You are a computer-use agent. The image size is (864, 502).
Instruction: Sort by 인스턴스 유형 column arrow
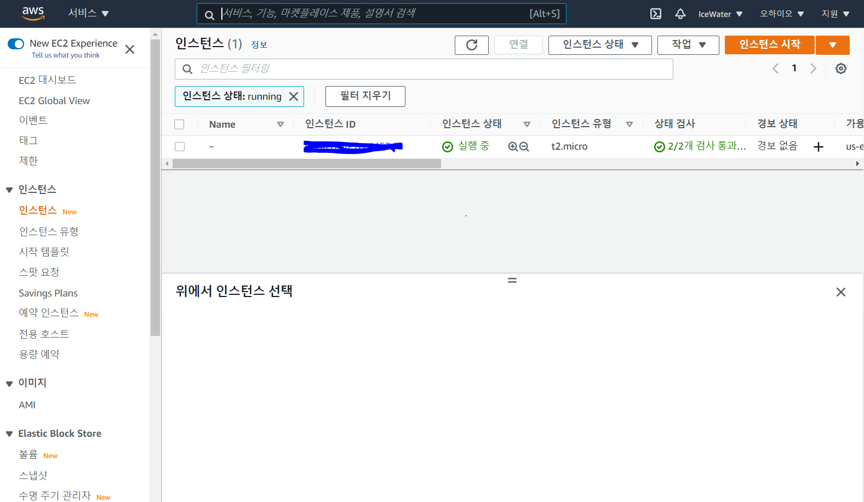(x=630, y=124)
